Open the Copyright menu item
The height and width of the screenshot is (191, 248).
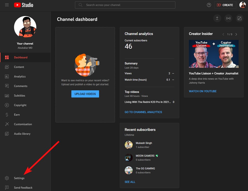25,105
